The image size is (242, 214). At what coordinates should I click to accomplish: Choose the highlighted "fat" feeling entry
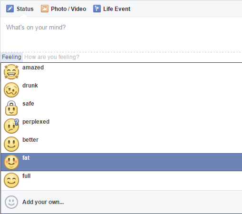click(121, 162)
